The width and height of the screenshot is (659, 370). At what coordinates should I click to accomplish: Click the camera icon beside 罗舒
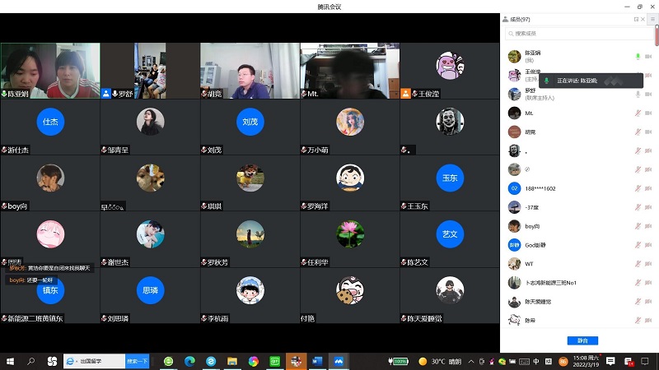(647, 94)
